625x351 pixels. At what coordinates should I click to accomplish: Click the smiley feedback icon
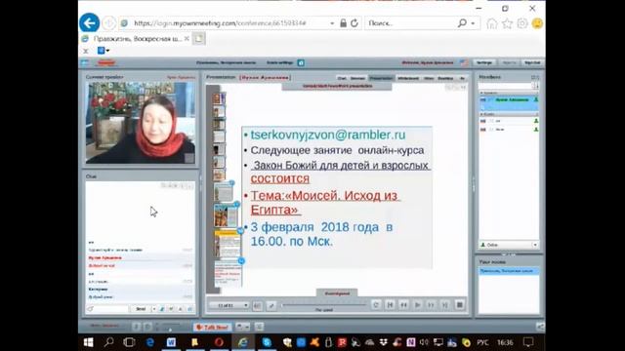pyautogui.click(x=537, y=23)
